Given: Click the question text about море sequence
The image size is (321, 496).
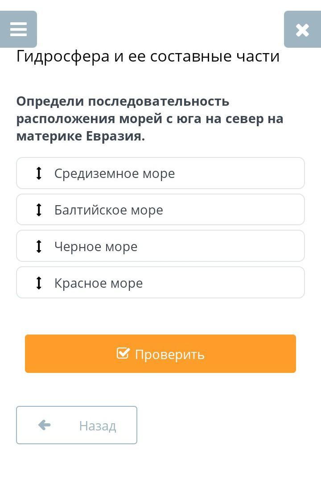Looking at the screenshot, I should coord(150,119).
